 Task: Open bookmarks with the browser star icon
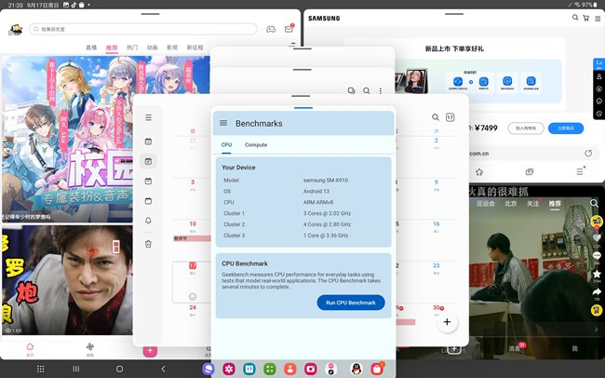(479, 172)
